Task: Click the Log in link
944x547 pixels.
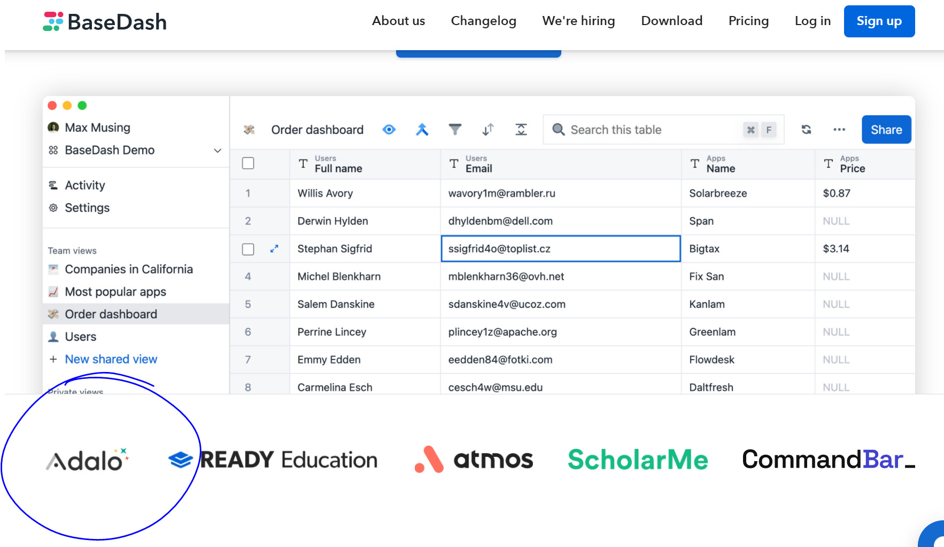Action: (813, 21)
